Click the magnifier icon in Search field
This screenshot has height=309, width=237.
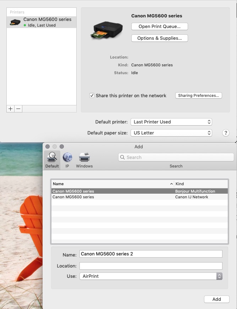click(x=122, y=157)
